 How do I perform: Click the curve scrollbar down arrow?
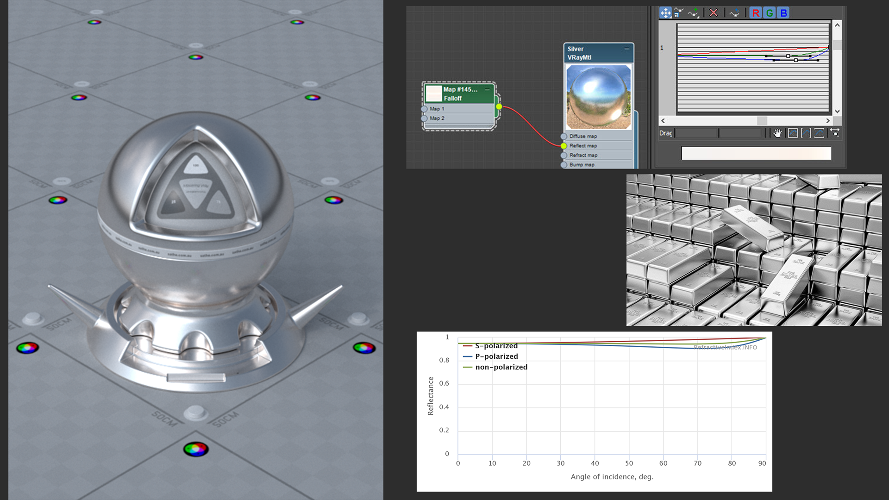pyautogui.click(x=837, y=112)
